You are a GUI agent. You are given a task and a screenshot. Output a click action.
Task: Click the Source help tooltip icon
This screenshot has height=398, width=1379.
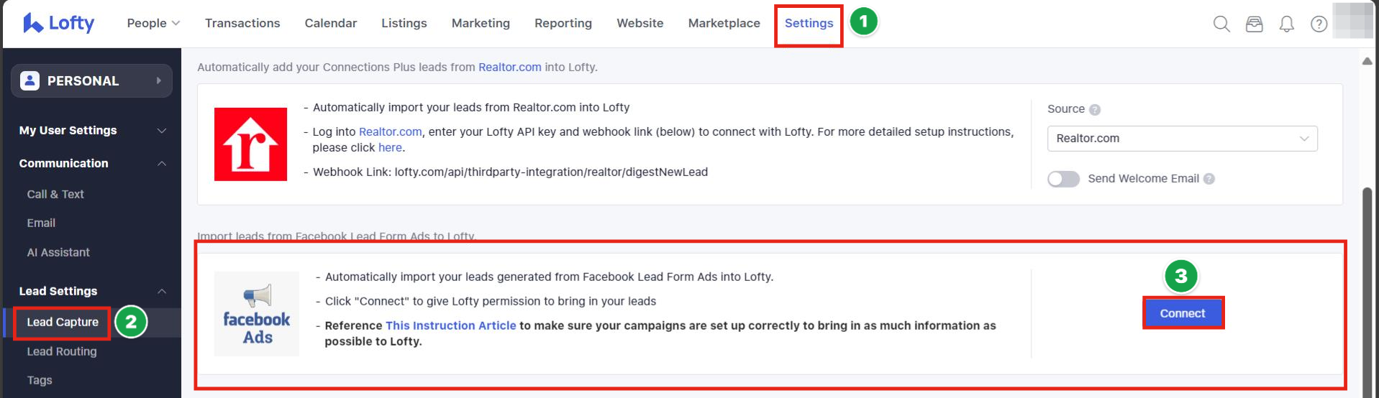coord(1095,110)
